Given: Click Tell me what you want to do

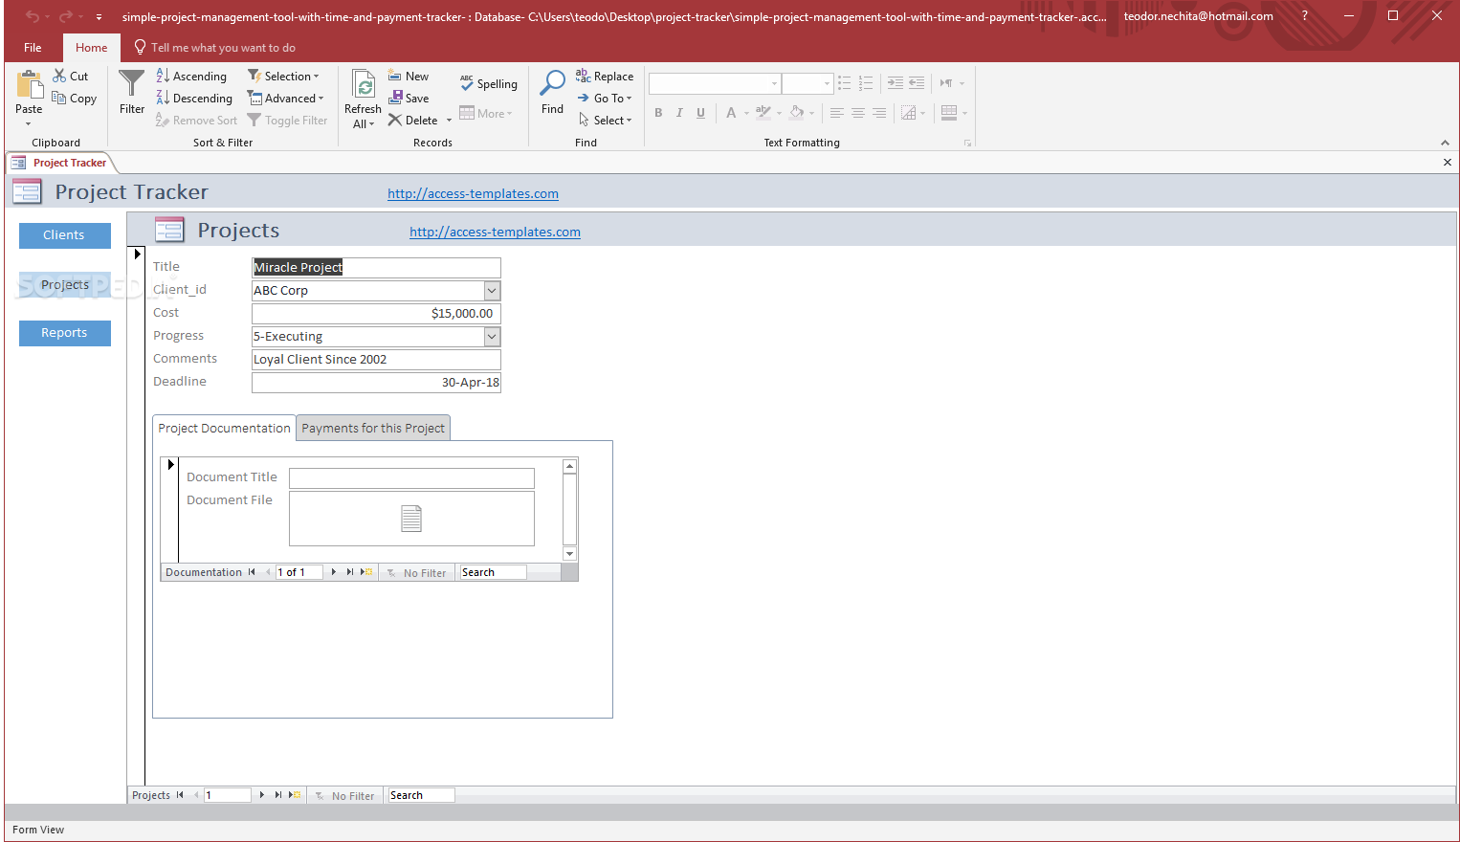Looking at the screenshot, I should pyautogui.click(x=214, y=47).
